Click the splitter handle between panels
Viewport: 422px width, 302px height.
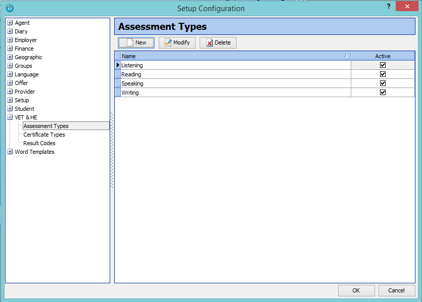coord(112,151)
